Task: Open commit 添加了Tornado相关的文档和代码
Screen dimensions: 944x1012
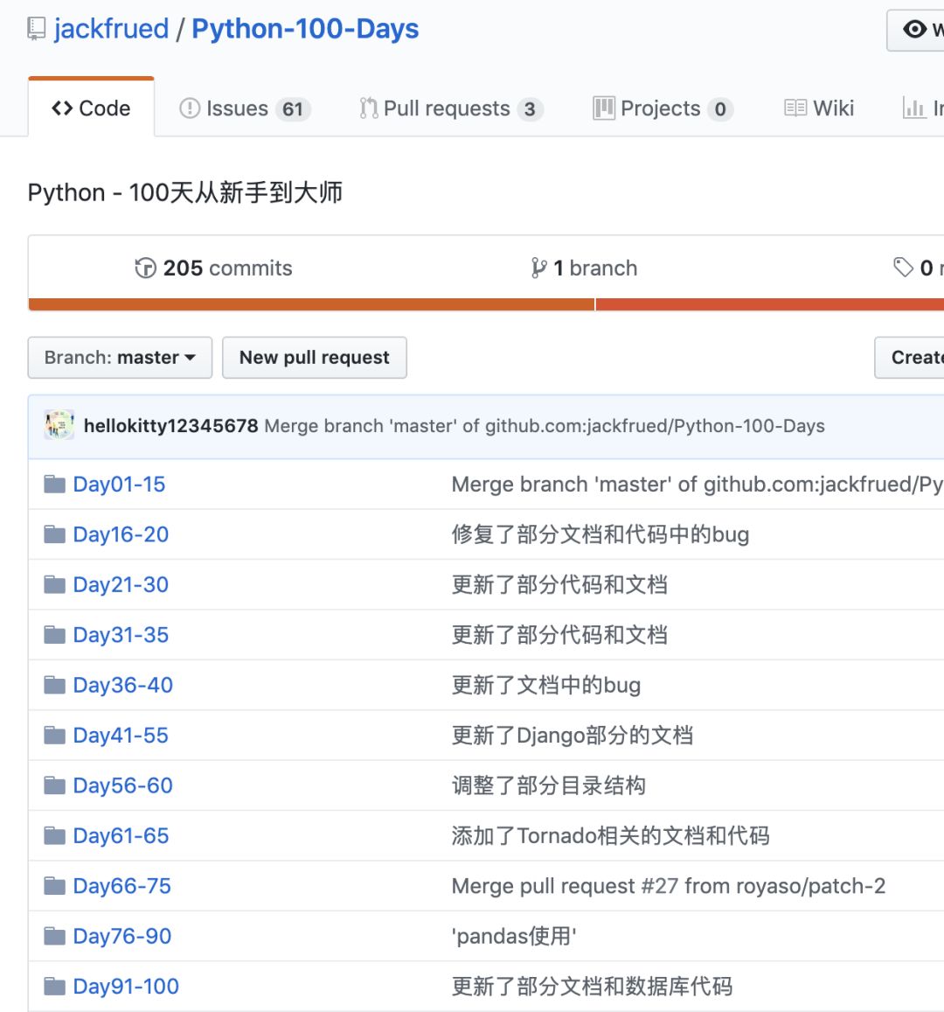Action: point(611,836)
